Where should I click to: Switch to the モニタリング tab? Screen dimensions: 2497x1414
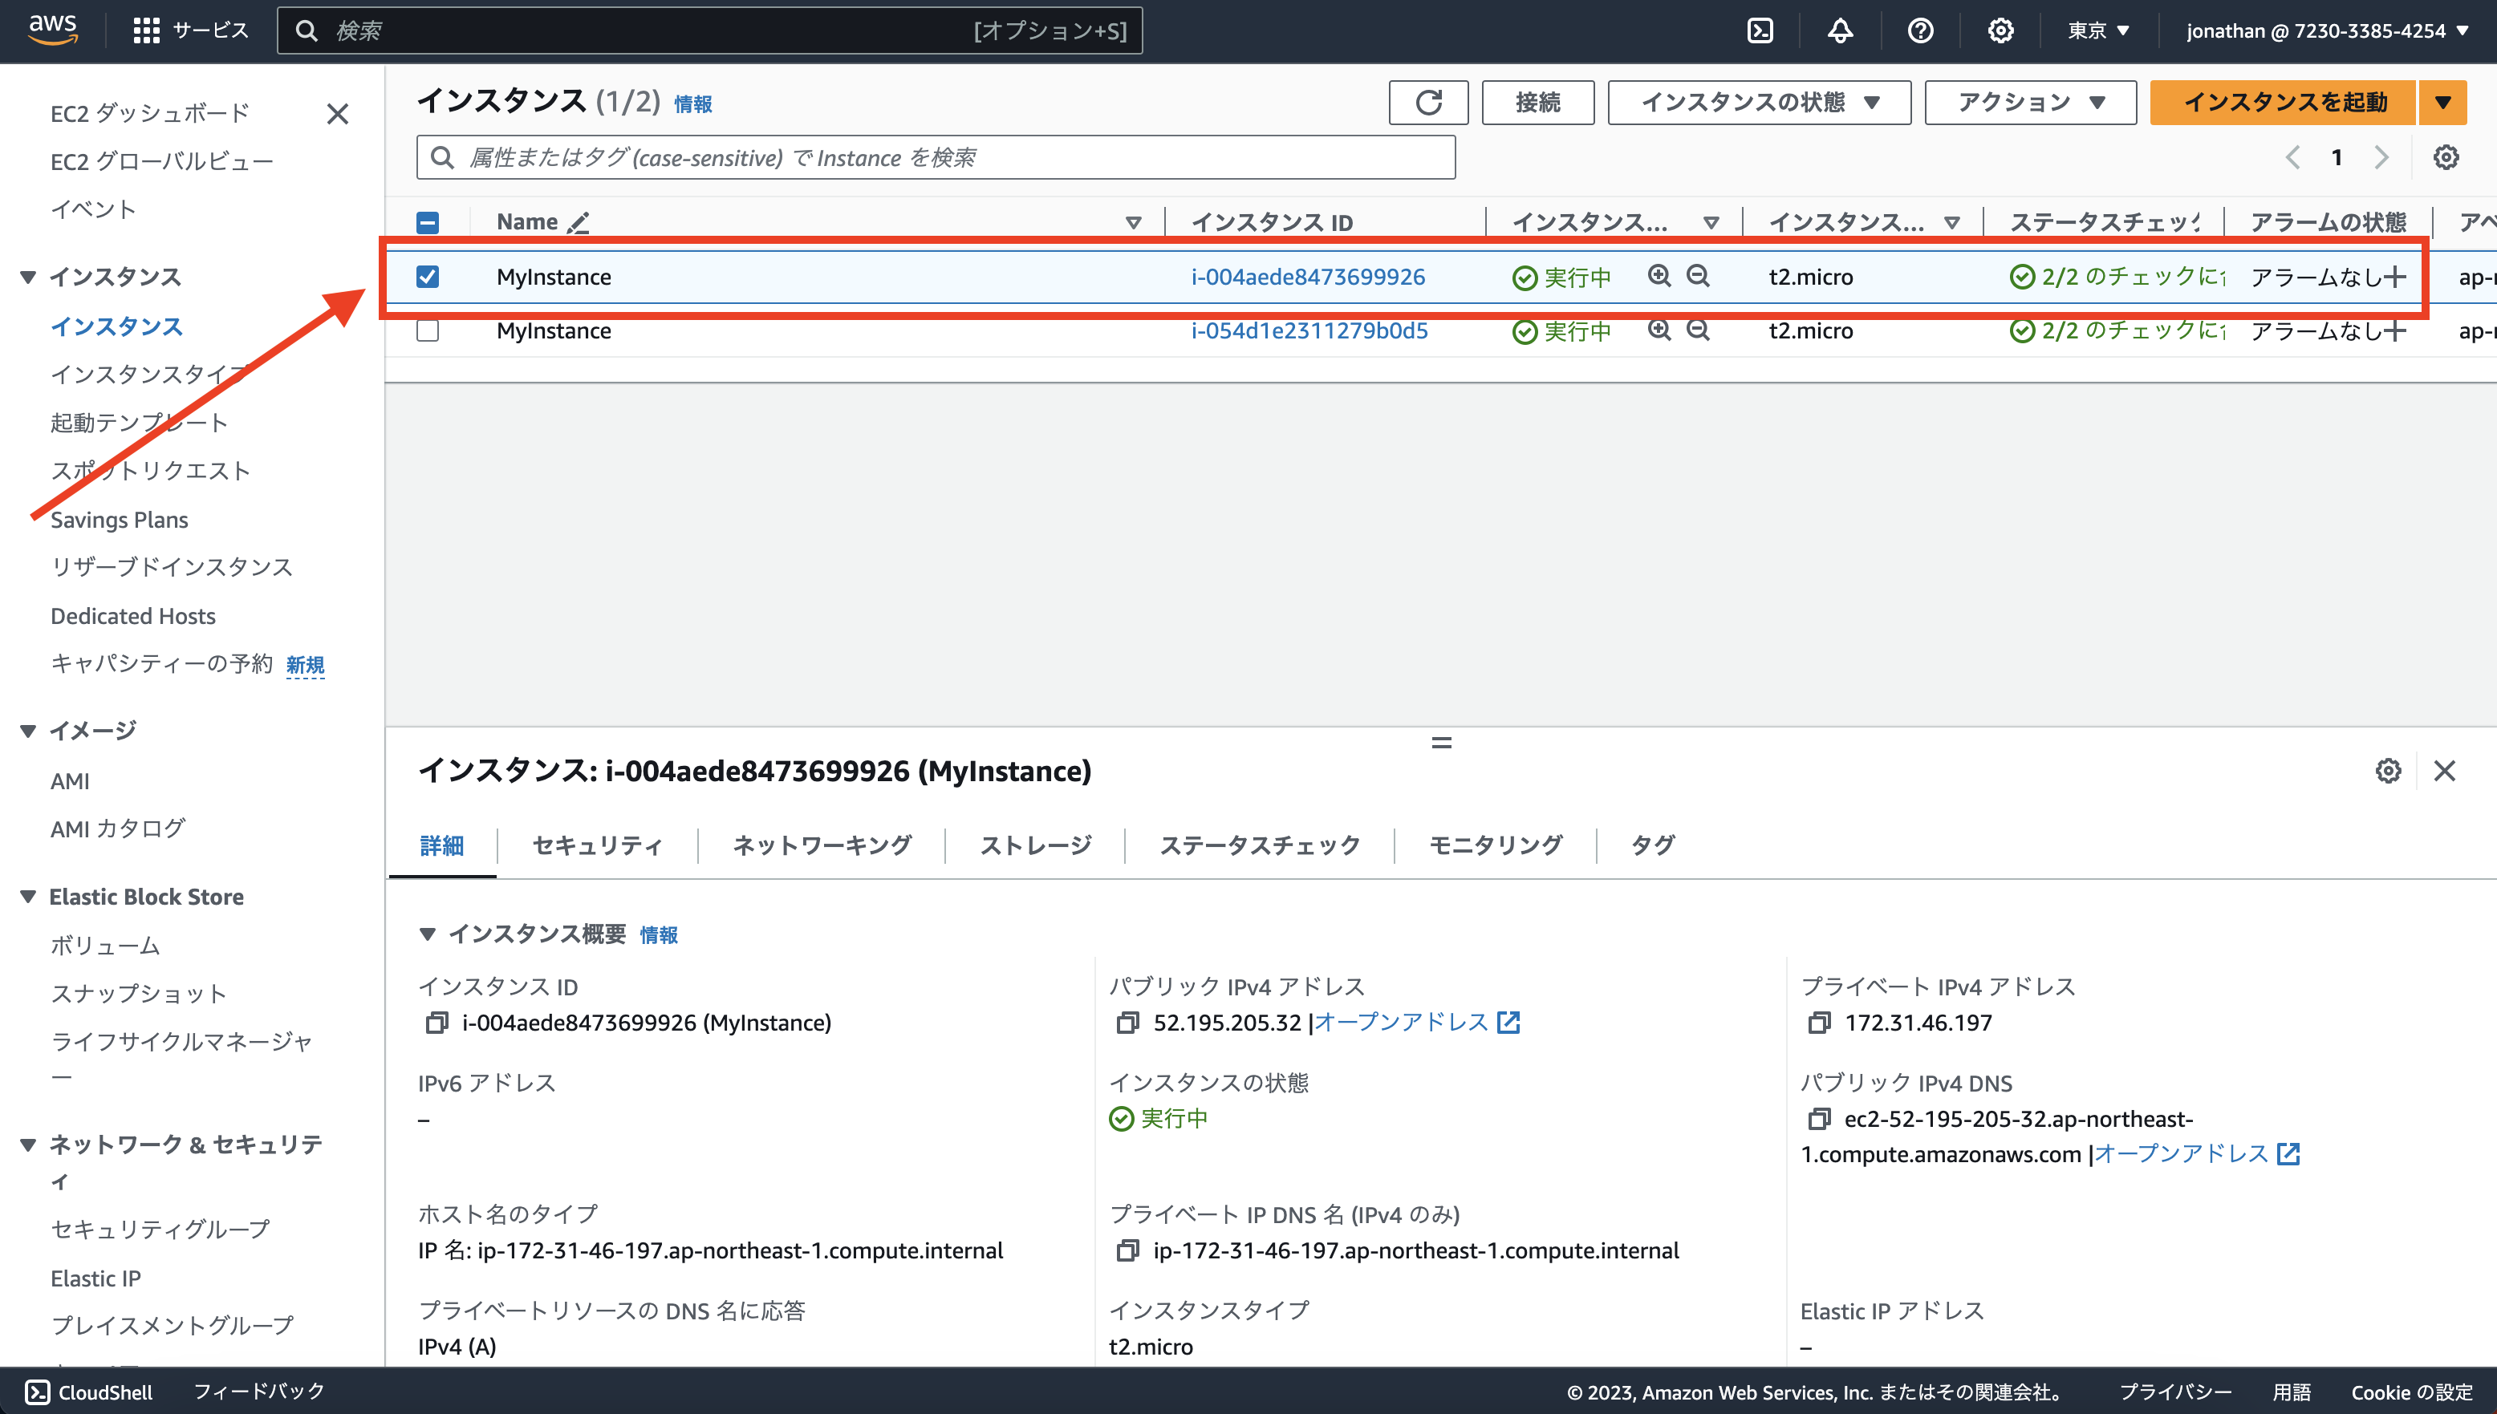(x=1496, y=845)
